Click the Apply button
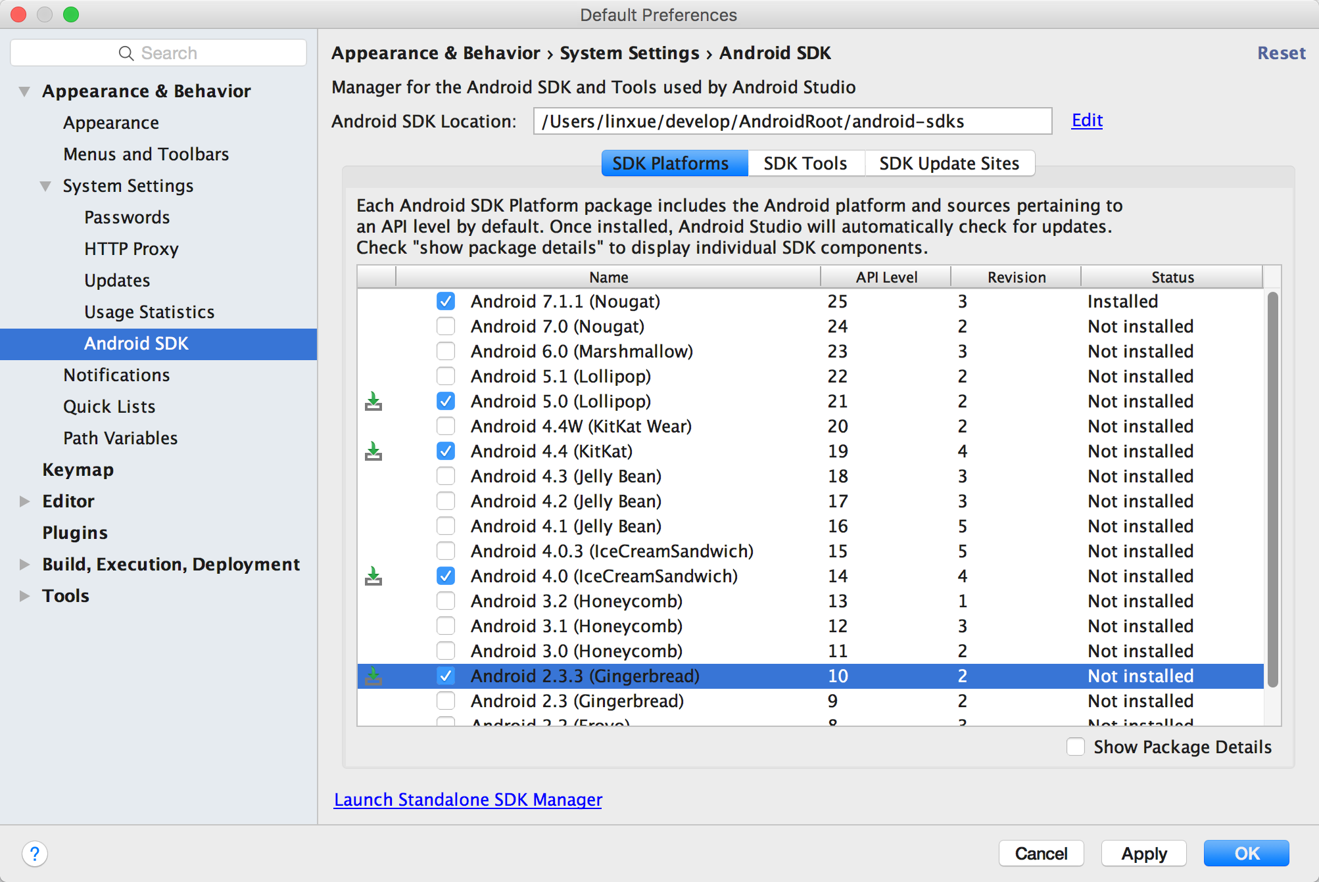The height and width of the screenshot is (882, 1319). coord(1144,853)
